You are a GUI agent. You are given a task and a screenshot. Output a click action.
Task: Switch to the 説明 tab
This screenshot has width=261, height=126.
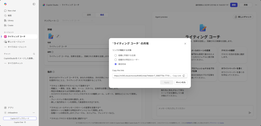click(x=89, y=15)
